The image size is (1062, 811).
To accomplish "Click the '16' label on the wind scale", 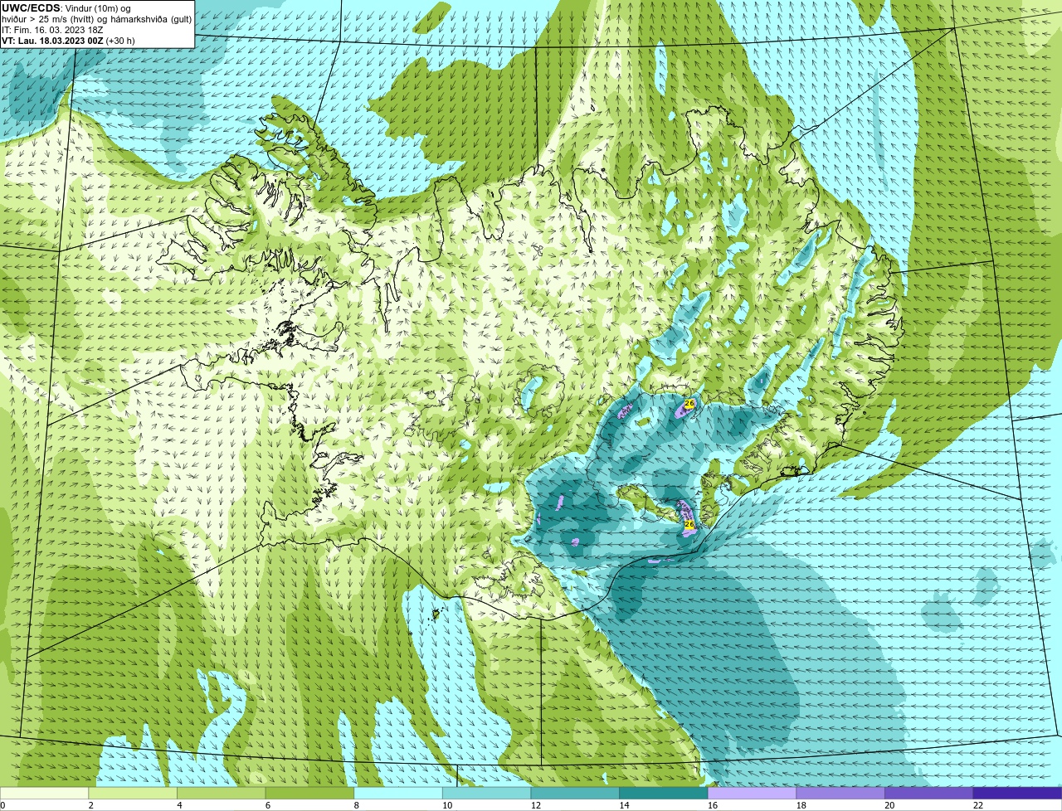I will [713, 805].
